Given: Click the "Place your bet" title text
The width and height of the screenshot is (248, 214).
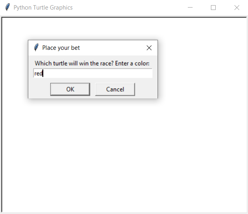Looking at the screenshot, I should (x=61, y=48).
